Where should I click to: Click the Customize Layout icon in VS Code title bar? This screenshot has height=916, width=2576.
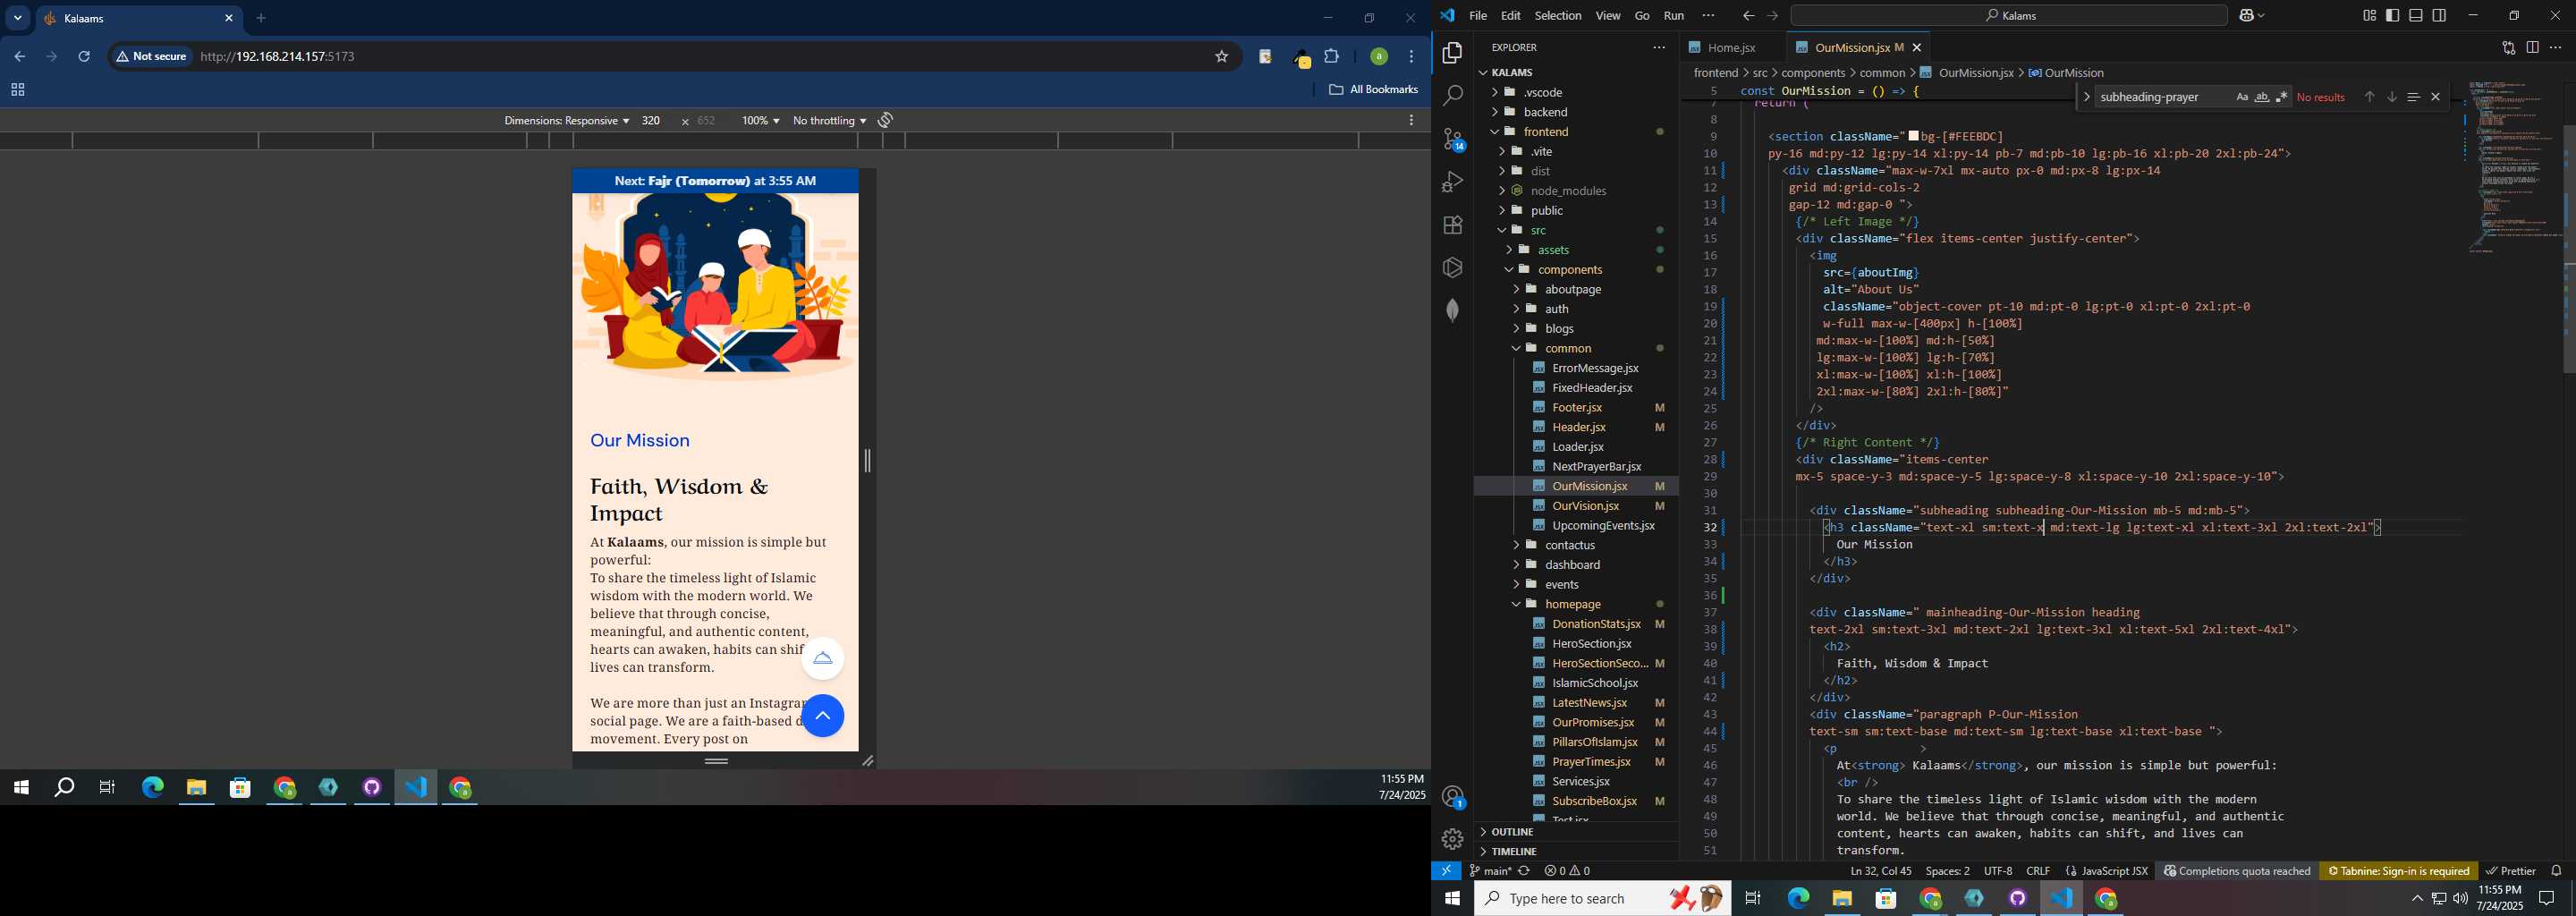pyautogui.click(x=2369, y=16)
